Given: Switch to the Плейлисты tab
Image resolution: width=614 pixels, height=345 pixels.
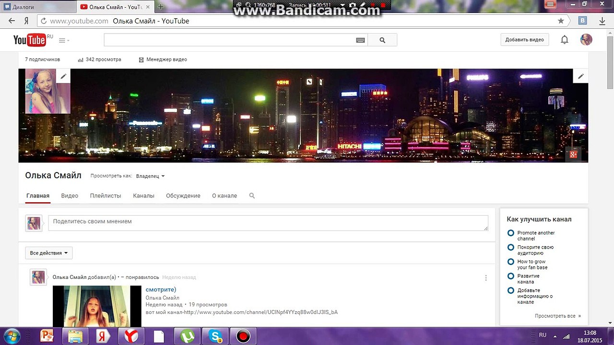Looking at the screenshot, I should point(106,195).
